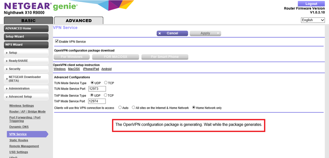Open Static Routes page
The height and width of the screenshot is (158, 329).
click(19, 140)
